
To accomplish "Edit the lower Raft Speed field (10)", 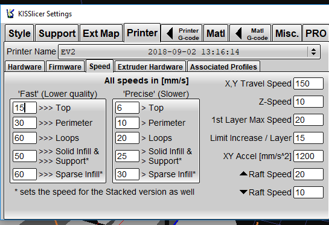I will [x=308, y=192].
